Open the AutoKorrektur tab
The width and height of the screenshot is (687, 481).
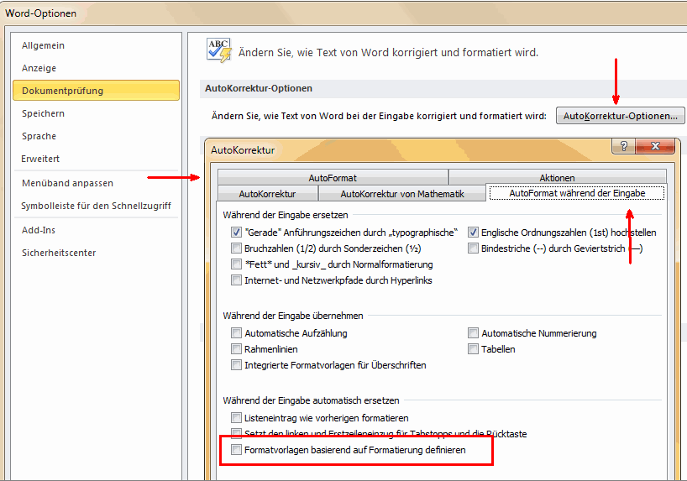point(266,194)
